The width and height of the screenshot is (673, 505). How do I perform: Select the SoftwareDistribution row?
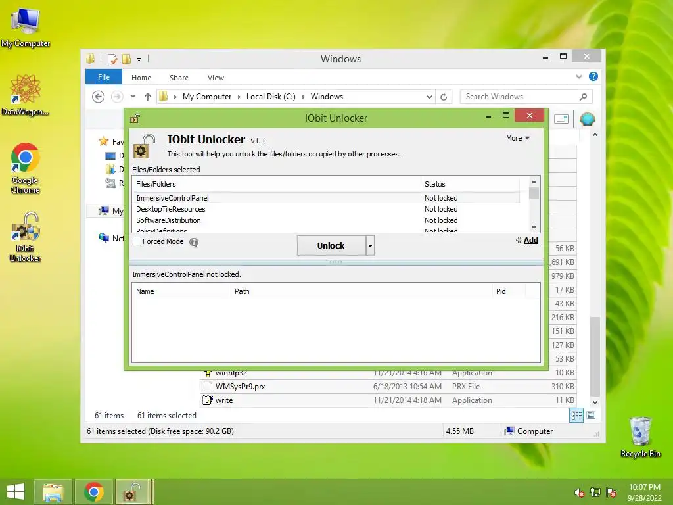(x=326, y=220)
